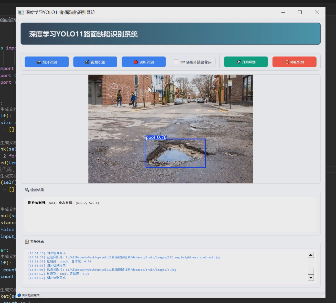The width and height of the screenshot is (336, 303).
Task: Click the 图片检测到 pool result text
Action: click(x=63, y=203)
